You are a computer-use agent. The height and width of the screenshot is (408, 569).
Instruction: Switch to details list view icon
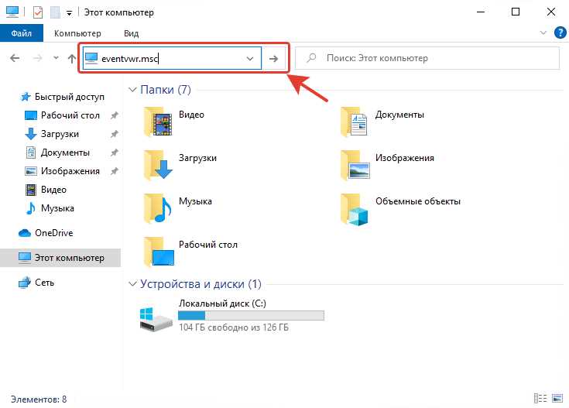pyautogui.click(x=540, y=398)
